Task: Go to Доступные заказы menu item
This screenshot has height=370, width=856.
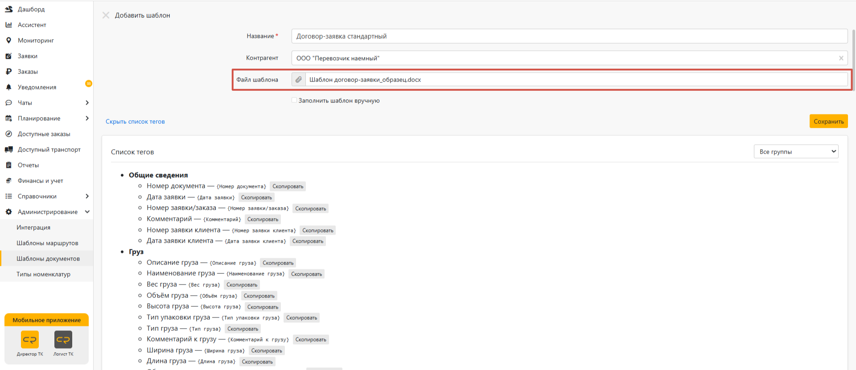Action: [x=44, y=134]
